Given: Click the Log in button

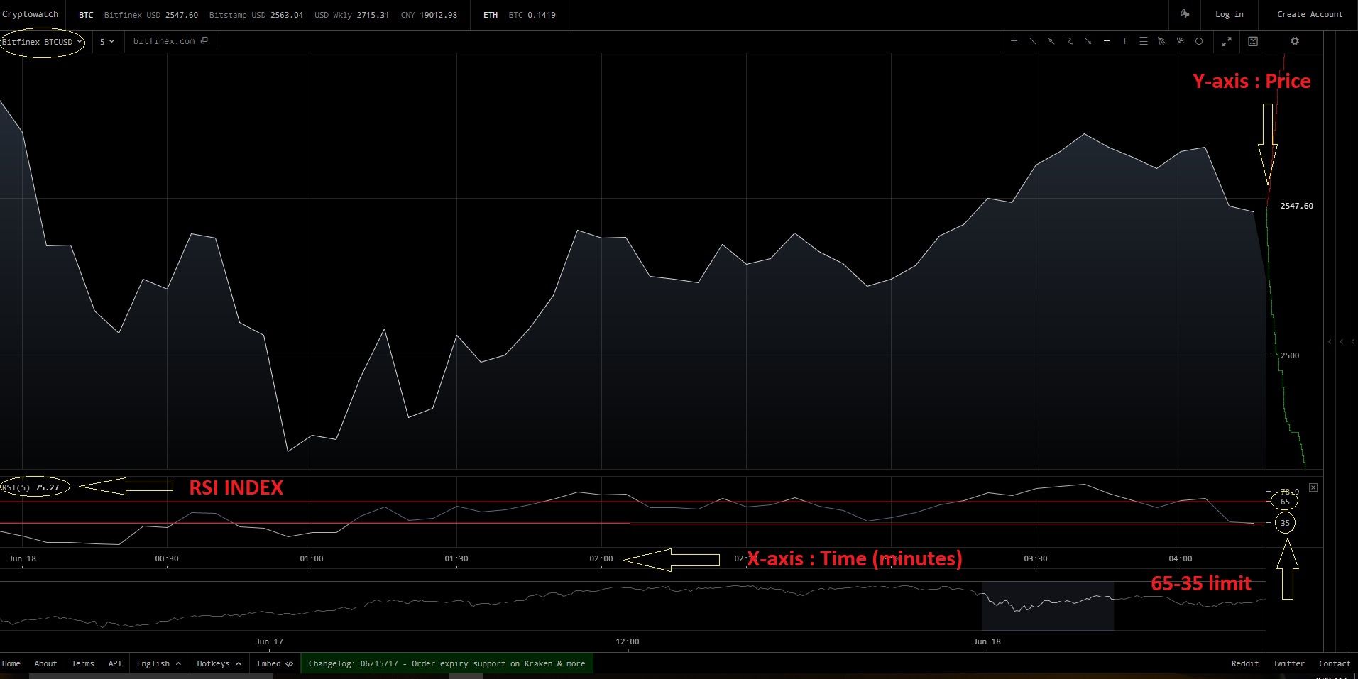Looking at the screenshot, I should tap(1230, 14).
